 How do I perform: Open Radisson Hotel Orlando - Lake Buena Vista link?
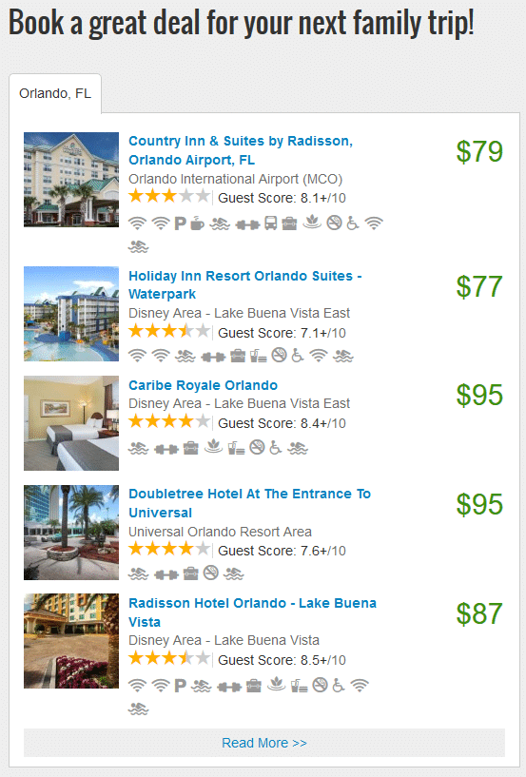(x=252, y=612)
